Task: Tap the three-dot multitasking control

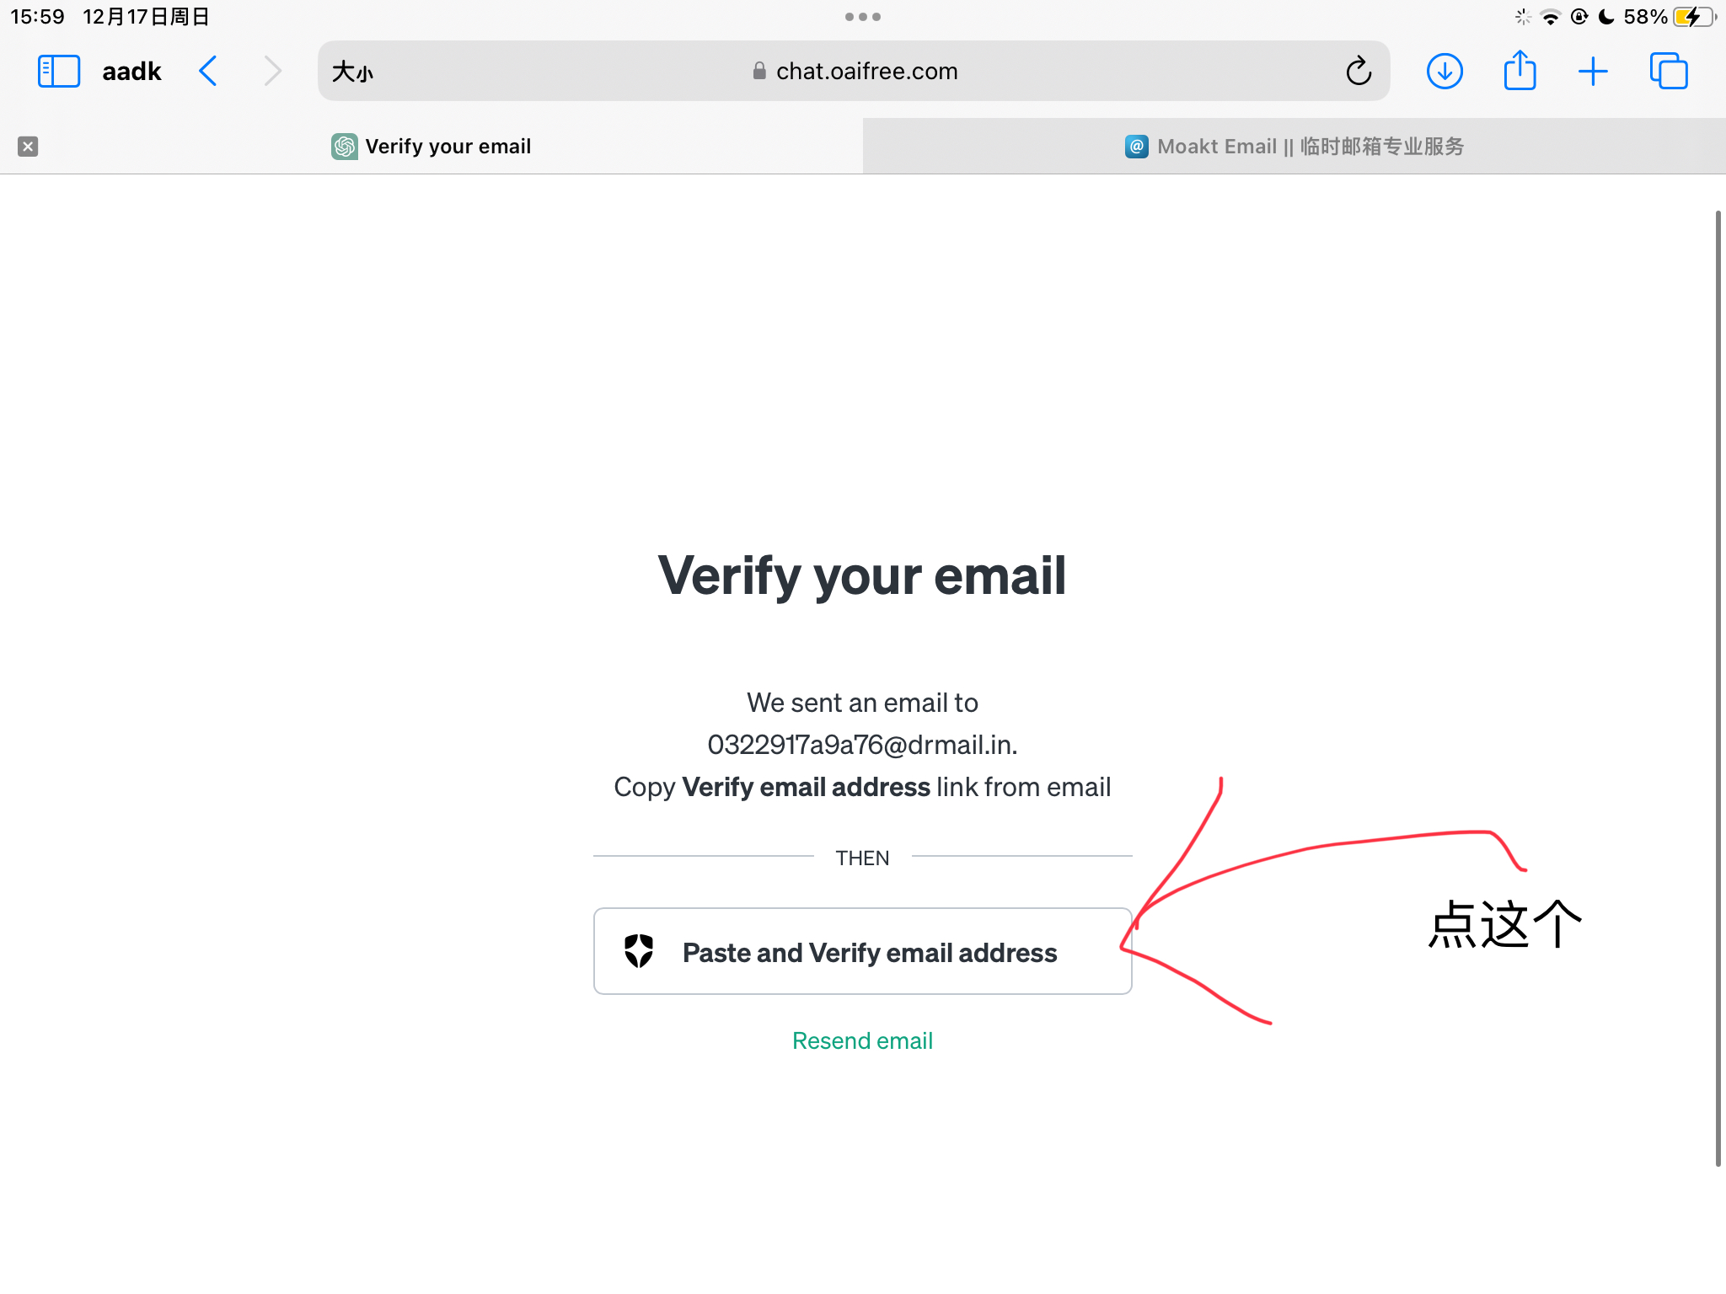Action: coord(863,17)
